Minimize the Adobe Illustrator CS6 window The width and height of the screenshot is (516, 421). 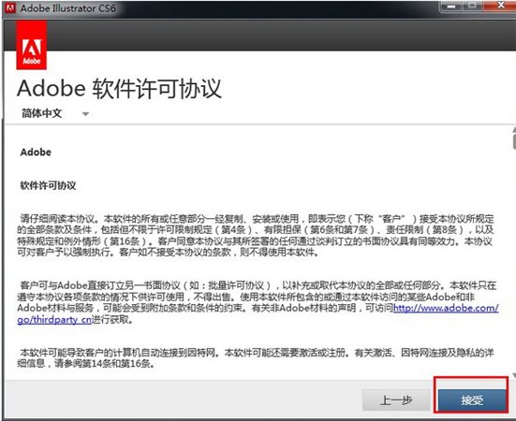pos(451,6)
